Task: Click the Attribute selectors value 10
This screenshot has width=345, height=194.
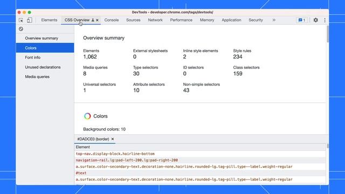Action: point(136,90)
